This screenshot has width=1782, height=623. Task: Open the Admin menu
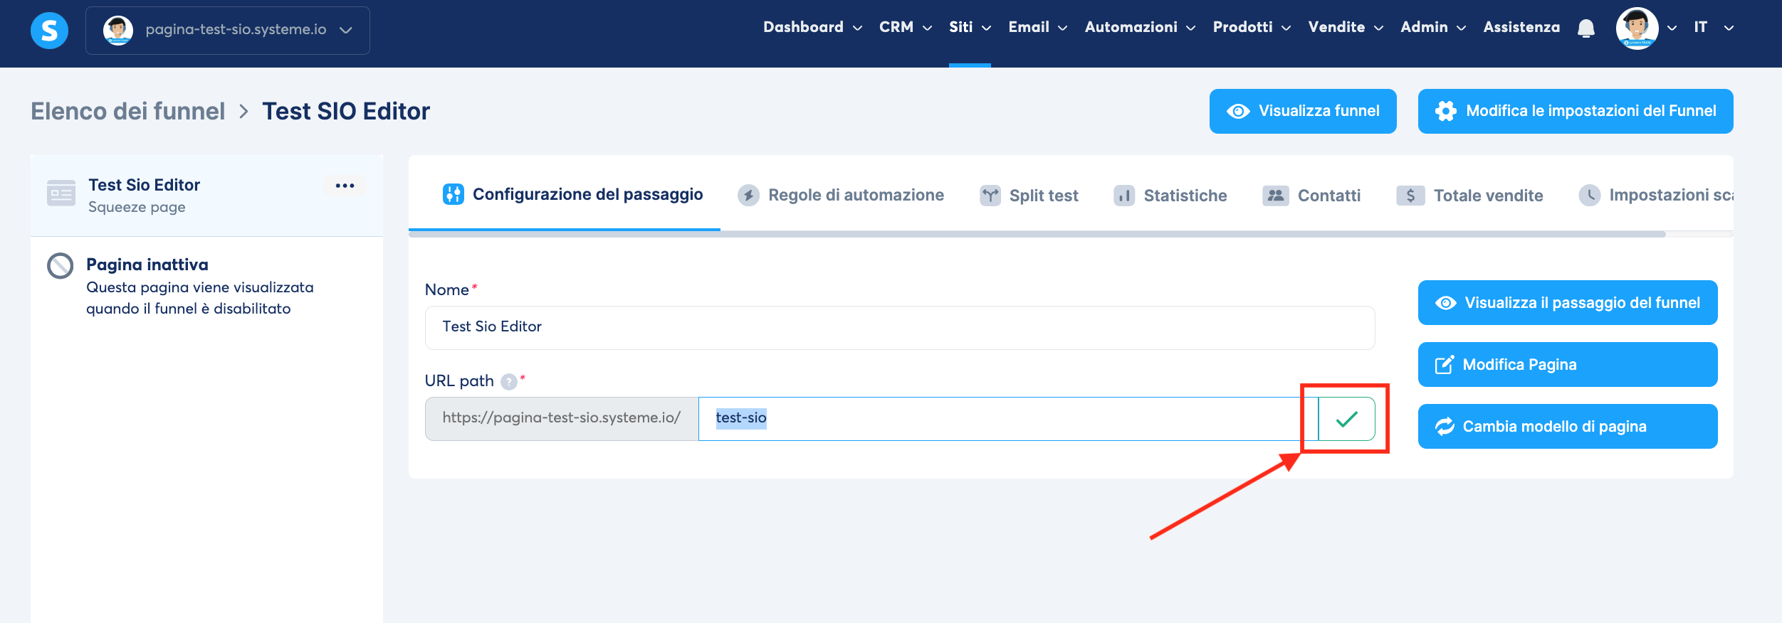click(1433, 27)
